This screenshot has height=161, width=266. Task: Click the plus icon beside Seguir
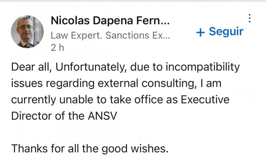(200, 32)
